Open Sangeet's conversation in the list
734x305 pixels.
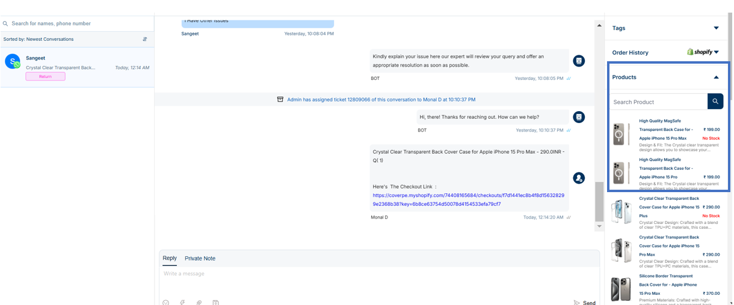pyautogui.click(x=77, y=67)
